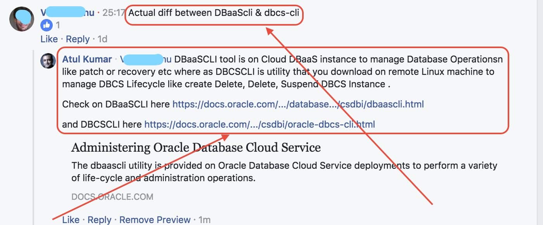View reaction count next to thumbs-up
Viewport: 543px width, 225px height.
58,26
